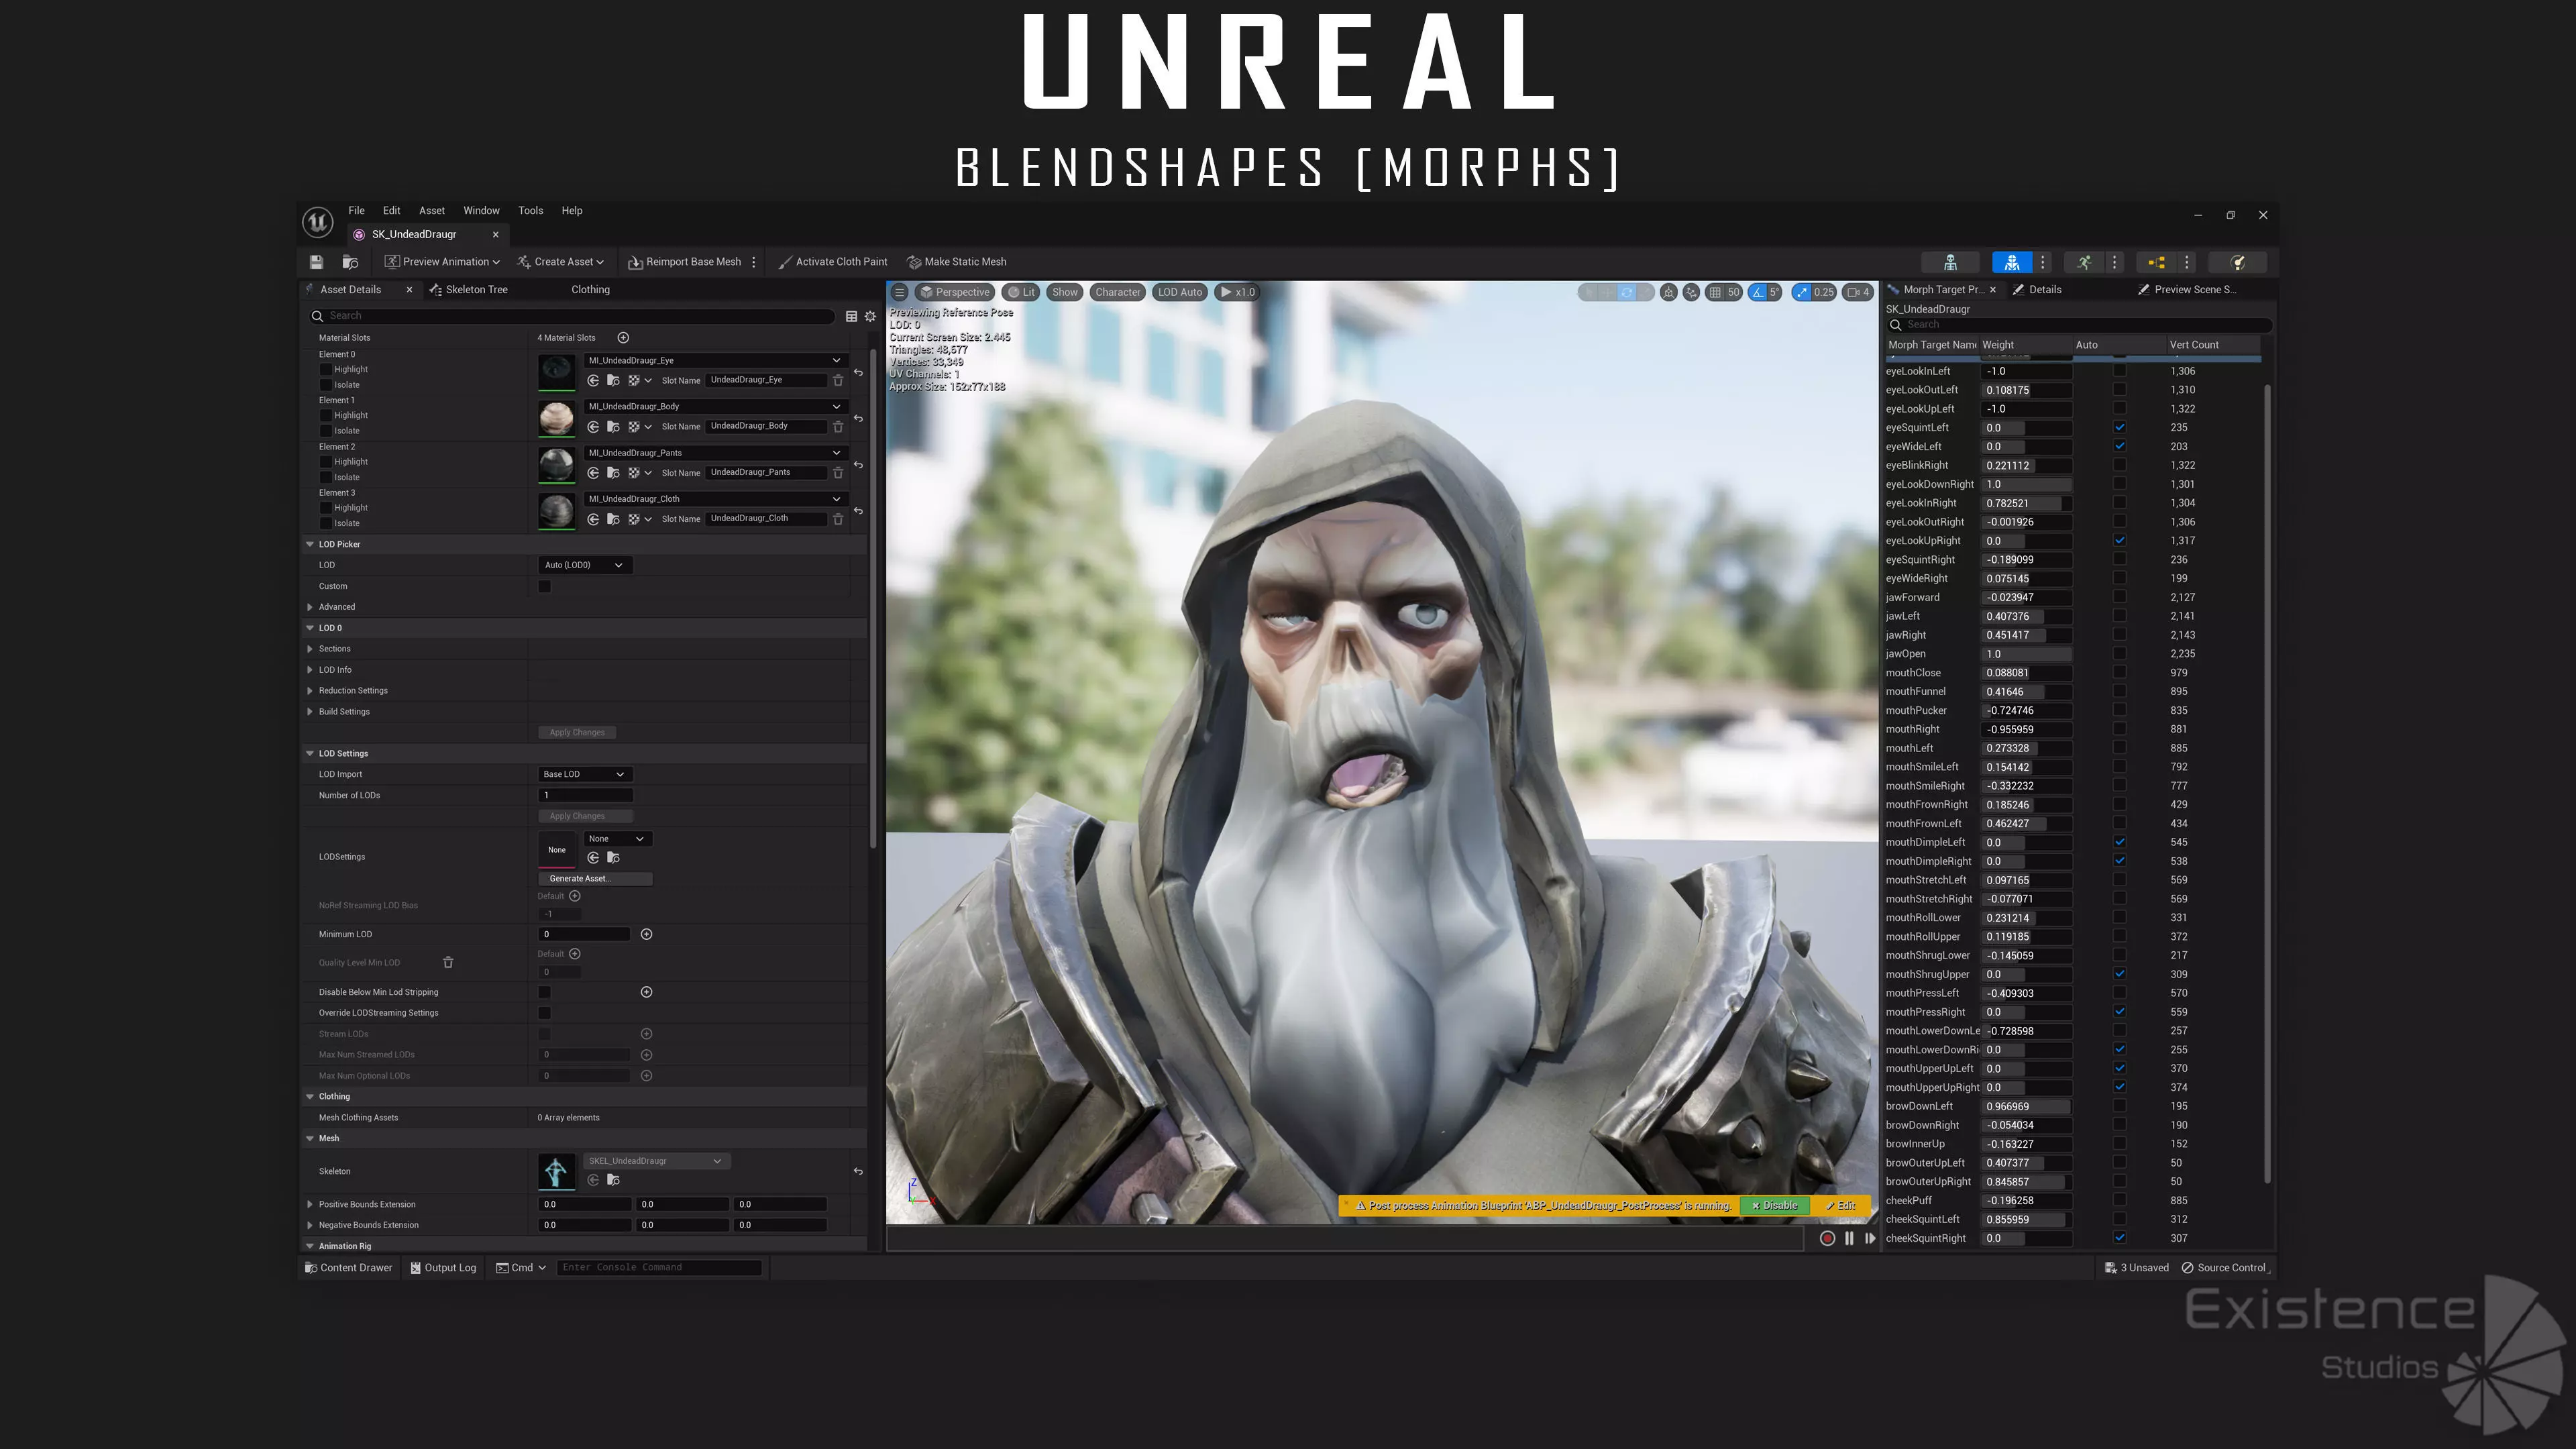Collapse the LOD Picker section
The image size is (2576, 1449).
[310, 545]
